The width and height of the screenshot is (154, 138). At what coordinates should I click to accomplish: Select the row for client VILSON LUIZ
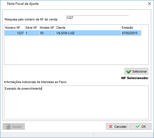73,33
